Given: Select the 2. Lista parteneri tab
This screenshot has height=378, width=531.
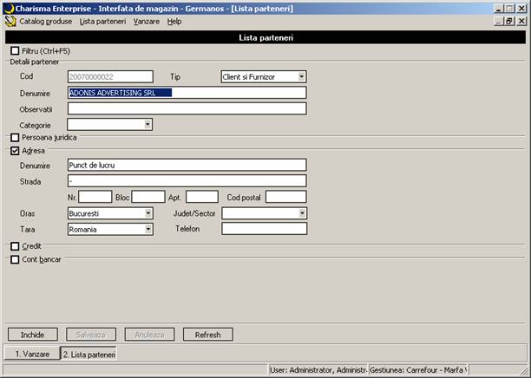Looking at the screenshot, I should point(89,355).
